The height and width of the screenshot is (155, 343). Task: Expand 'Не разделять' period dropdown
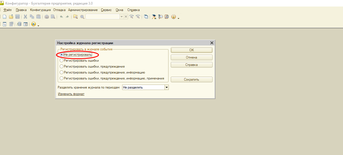[x=167, y=87]
